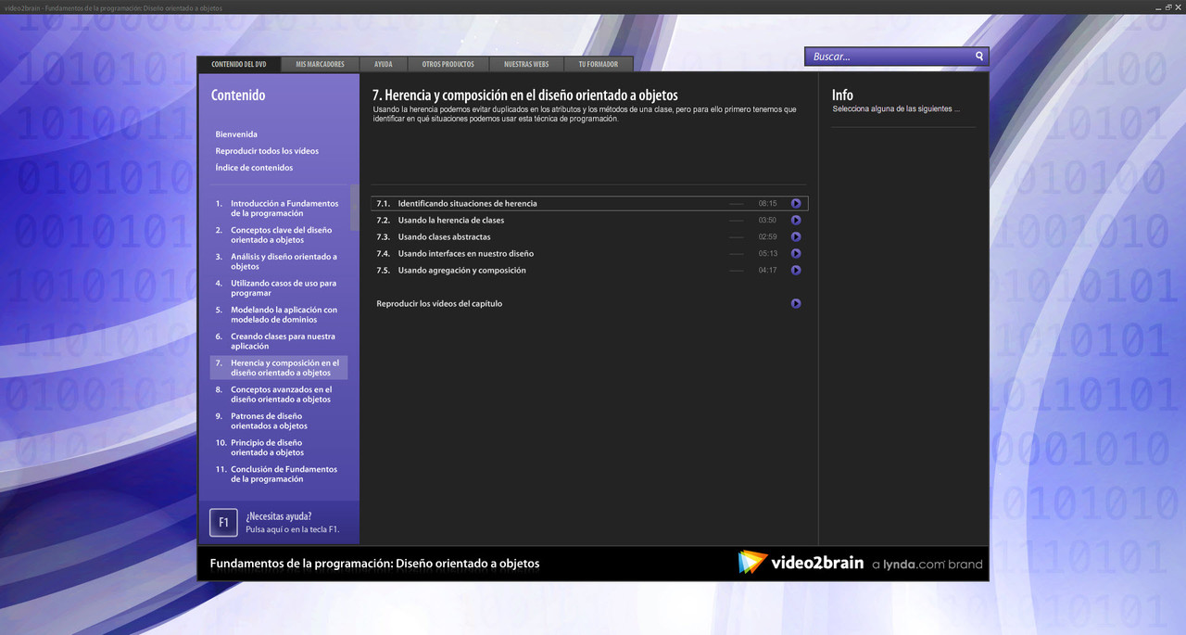Open Índice de contenidos
This screenshot has height=635, width=1186.
254,168
